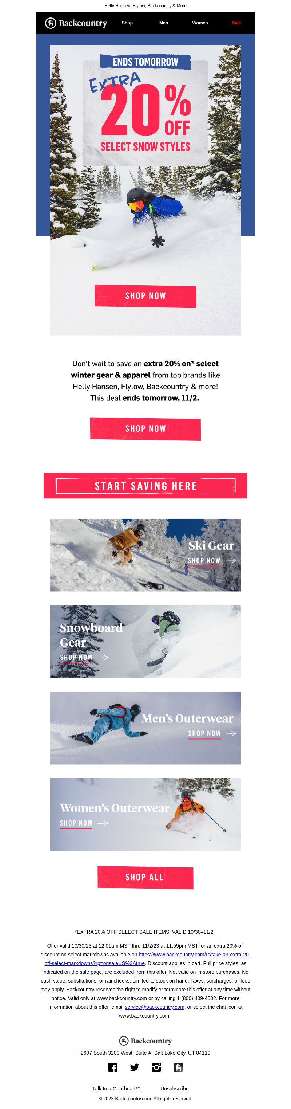291x1109 pixels.
Task: Click the service@backcountry.com email link
Action: click(x=154, y=1007)
